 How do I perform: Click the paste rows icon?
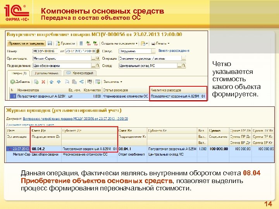tap(74, 82)
